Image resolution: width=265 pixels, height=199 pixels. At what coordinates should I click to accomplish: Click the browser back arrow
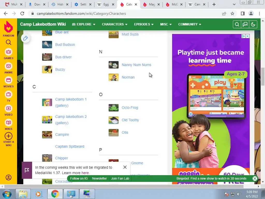click(6, 13)
